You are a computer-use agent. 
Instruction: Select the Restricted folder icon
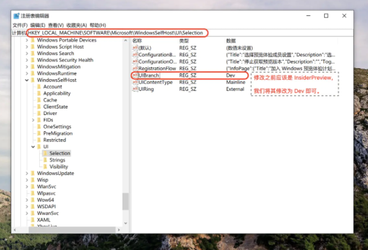click(x=39, y=140)
